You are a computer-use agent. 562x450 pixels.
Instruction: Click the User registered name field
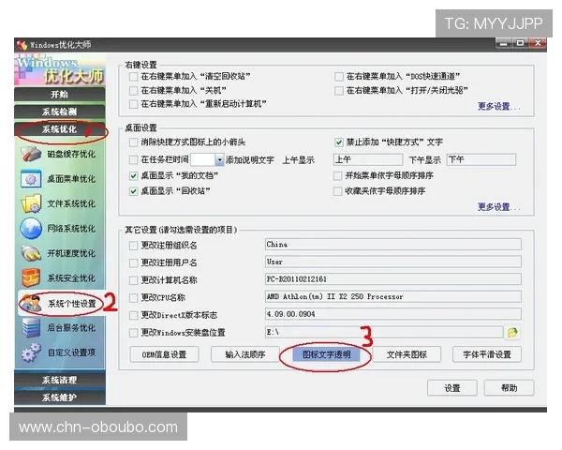click(x=393, y=262)
